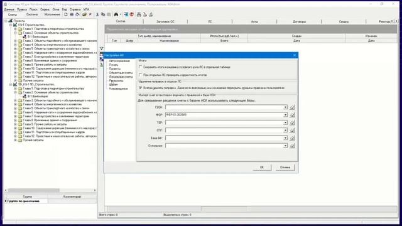Click the grid table icon after new document
This screenshot has width=402, height=226.
[x=72, y=14]
